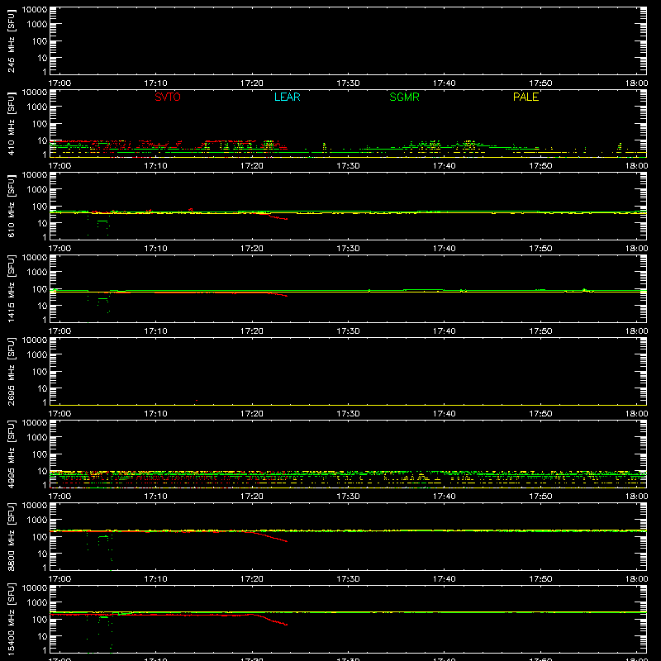Click 17:00 tick label under 245 MHz panel
This screenshot has height=661, width=661.
pyautogui.click(x=59, y=83)
